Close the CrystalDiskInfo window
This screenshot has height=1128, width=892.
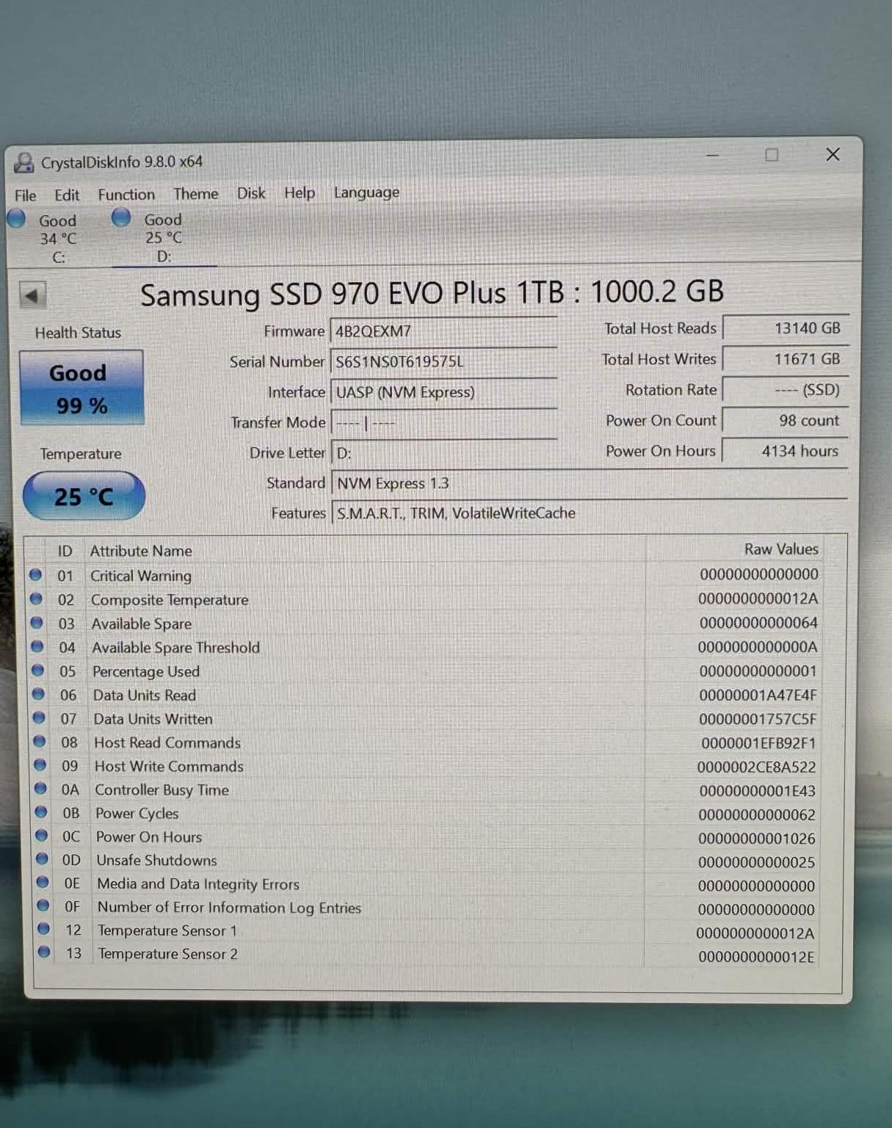[833, 154]
